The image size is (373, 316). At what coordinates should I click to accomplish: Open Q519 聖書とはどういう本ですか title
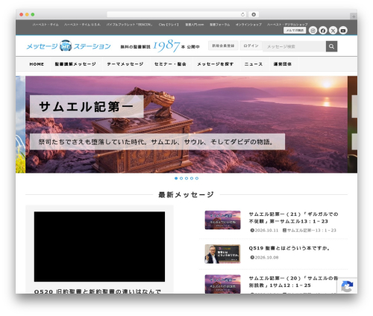pyautogui.click(x=289, y=248)
